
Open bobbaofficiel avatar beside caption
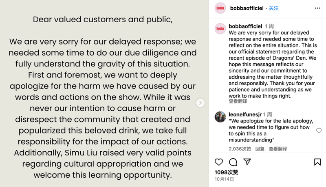pos(220,28)
